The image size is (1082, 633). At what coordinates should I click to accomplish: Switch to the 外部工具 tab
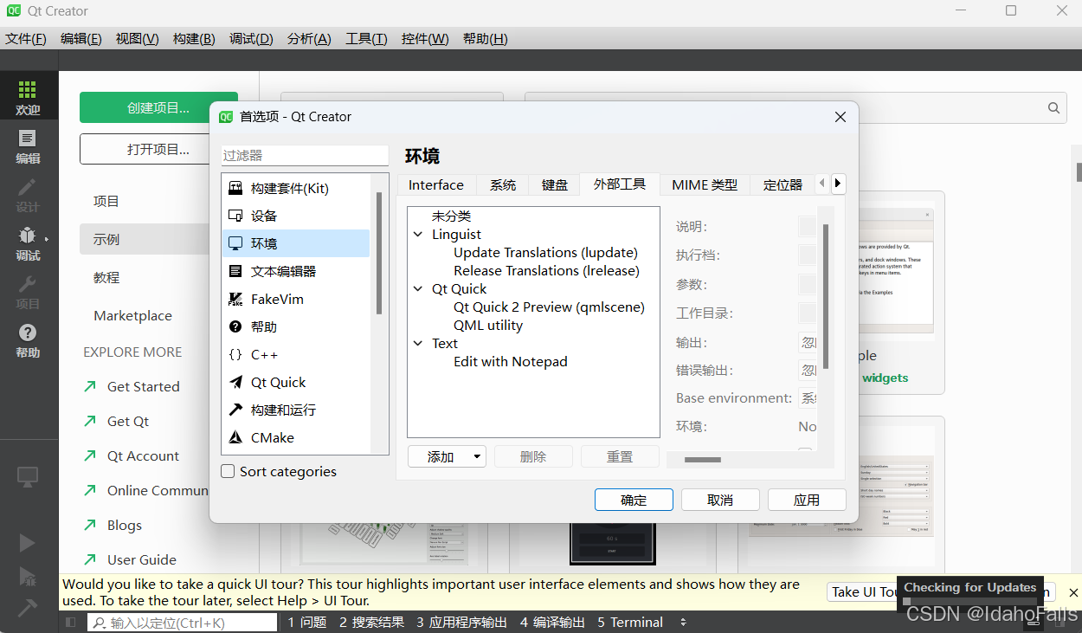point(620,184)
